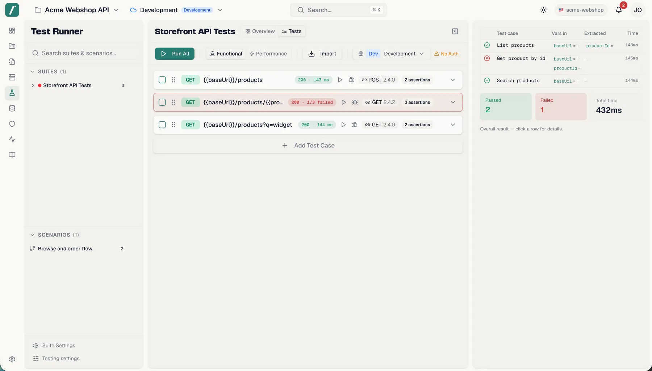Expand the {{baseUrl}}/products test row chevron
The image size is (652, 371).
[x=453, y=80]
